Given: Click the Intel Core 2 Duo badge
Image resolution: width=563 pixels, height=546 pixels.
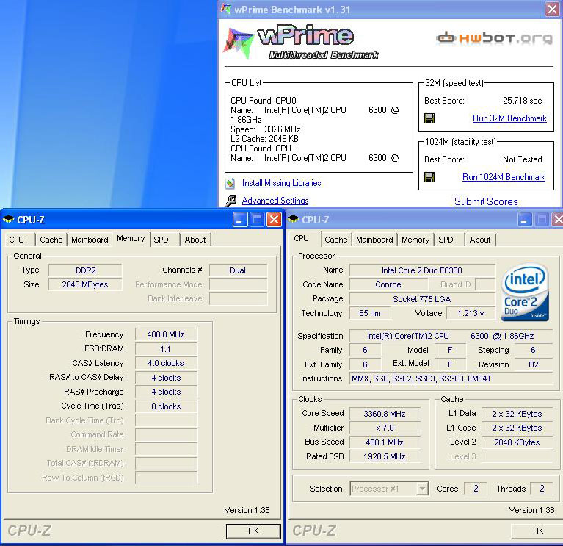Looking at the screenshot, I should (x=525, y=292).
